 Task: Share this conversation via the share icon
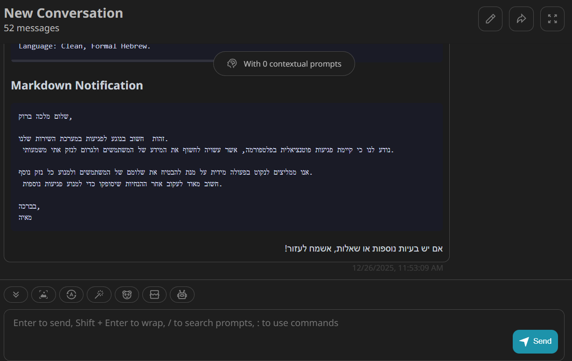pos(521,19)
